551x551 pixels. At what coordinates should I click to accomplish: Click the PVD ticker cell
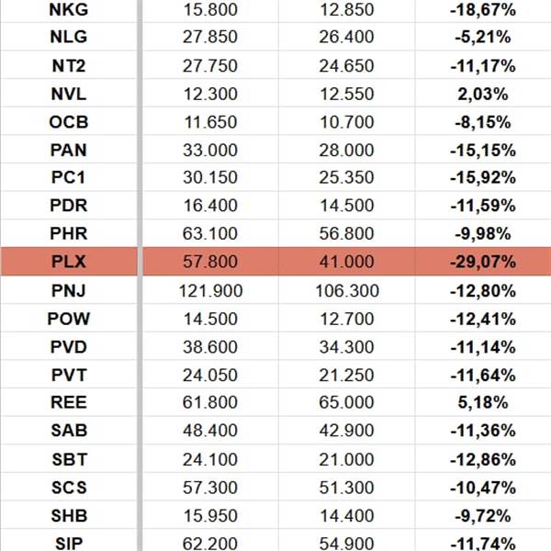tap(70, 346)
